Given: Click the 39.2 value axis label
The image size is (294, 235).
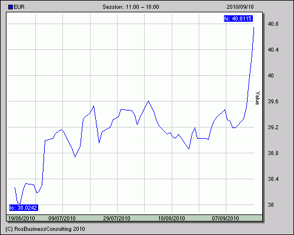Looking at the screenshot, I should (273, 127).
